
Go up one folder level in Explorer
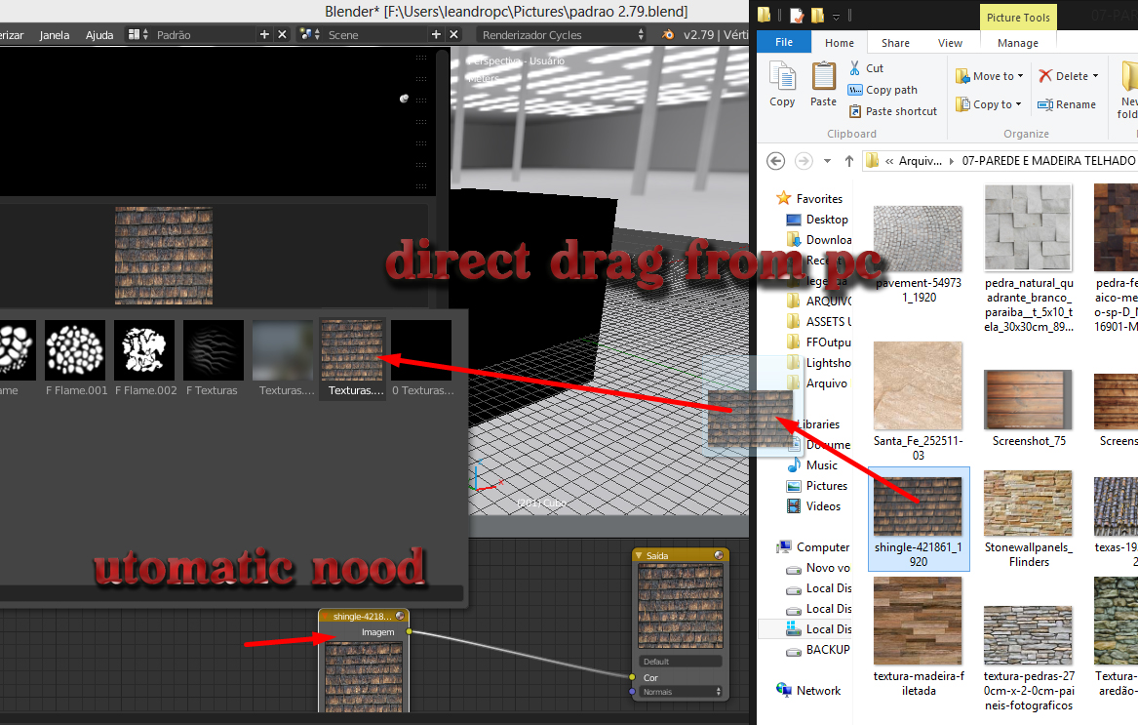pos(848,161)
